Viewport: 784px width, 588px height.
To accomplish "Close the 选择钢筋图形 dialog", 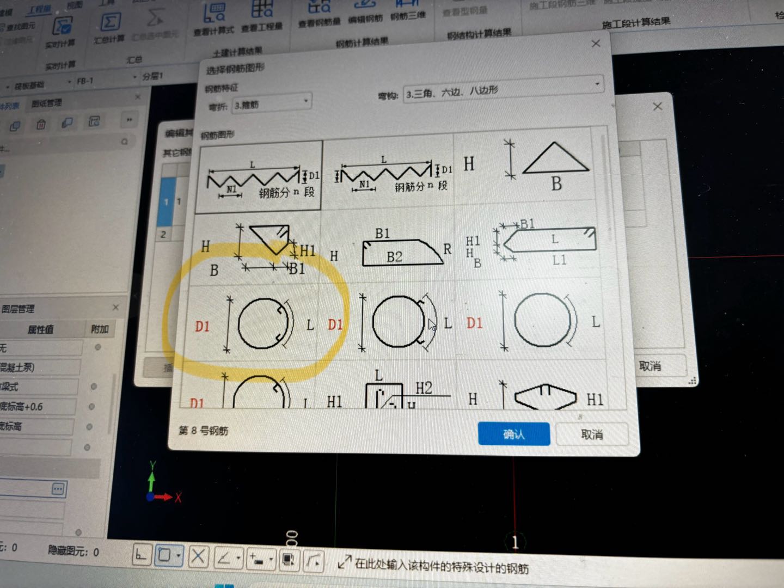I will pos(596,44).
